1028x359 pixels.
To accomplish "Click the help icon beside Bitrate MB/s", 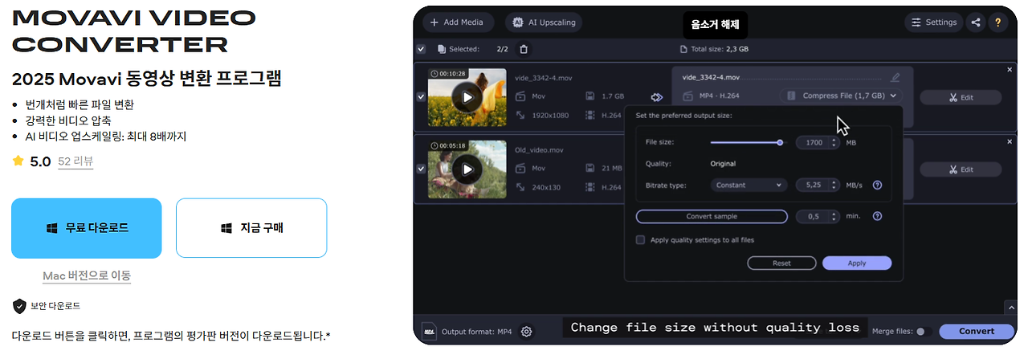I will (x=877, y=185).
